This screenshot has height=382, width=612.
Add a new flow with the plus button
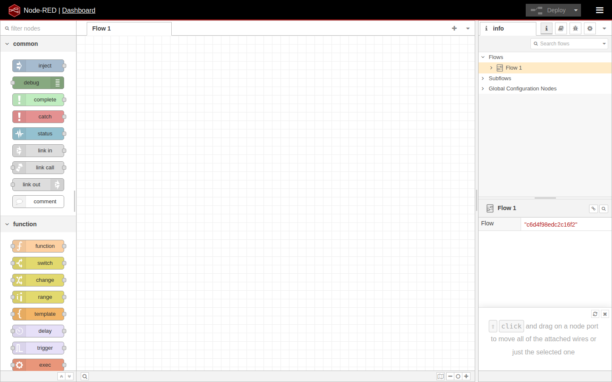pyautogui.click(x=454, y=28)
